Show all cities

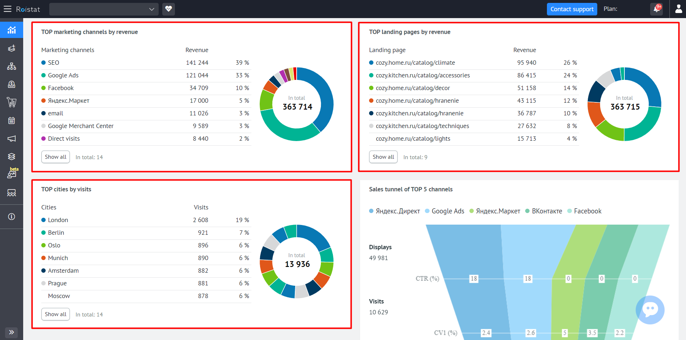click(55, 314)
